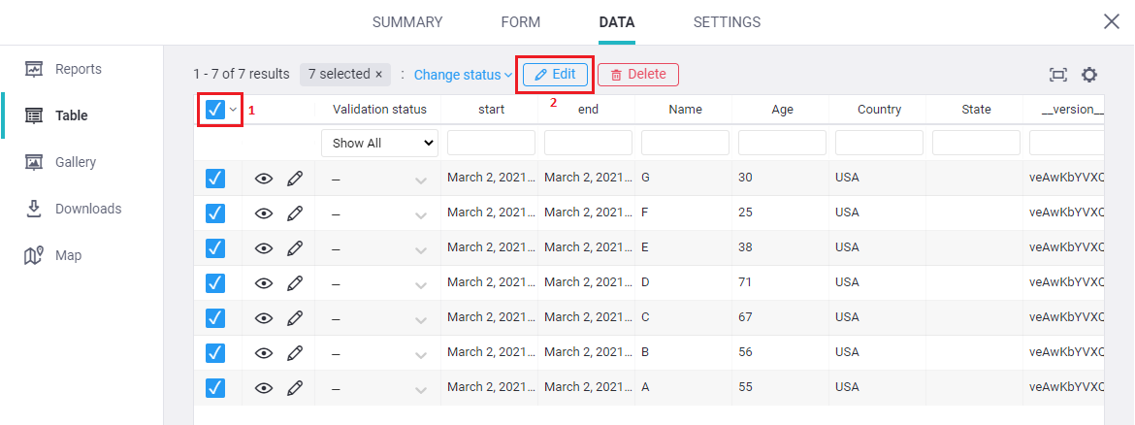The width and height of the screenshot is (1135, 425).
Task: Edit row C using its pencil icon
Action: click(295, 318)
